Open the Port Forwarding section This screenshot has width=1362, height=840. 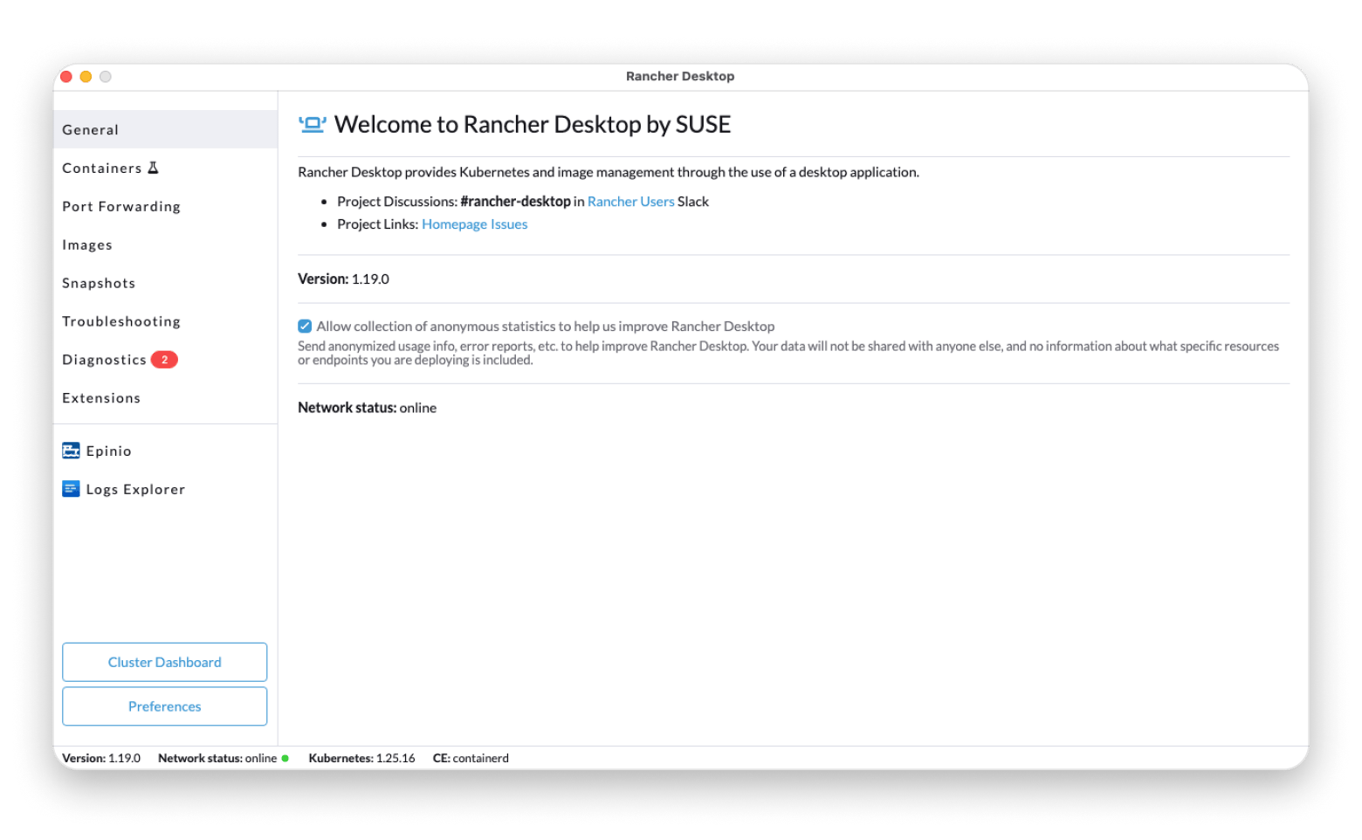tap(121, 207)
